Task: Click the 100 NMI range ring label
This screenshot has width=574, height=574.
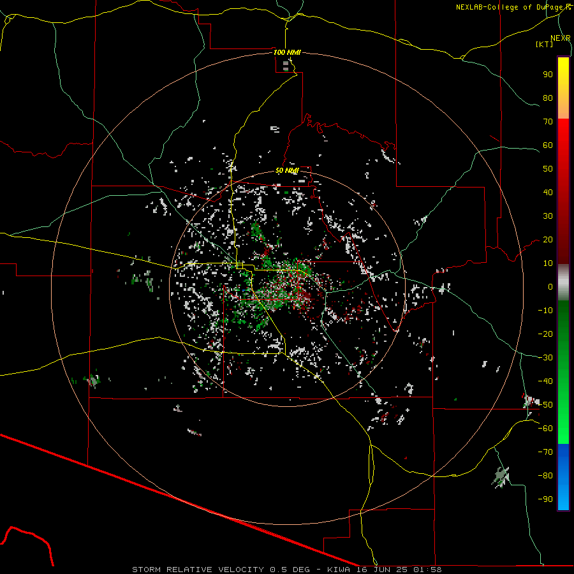Action: (x=287, y=52)
